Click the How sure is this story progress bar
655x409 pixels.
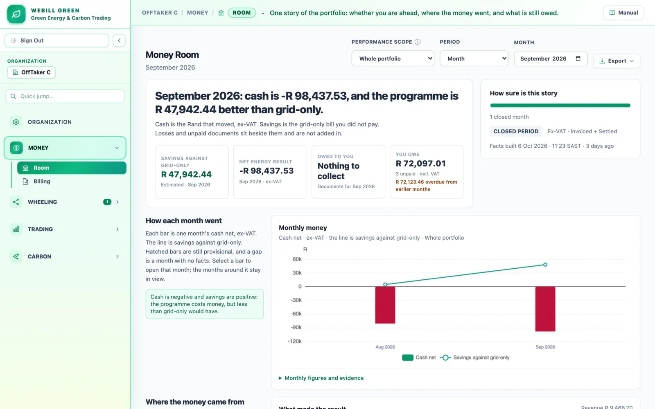560,106
